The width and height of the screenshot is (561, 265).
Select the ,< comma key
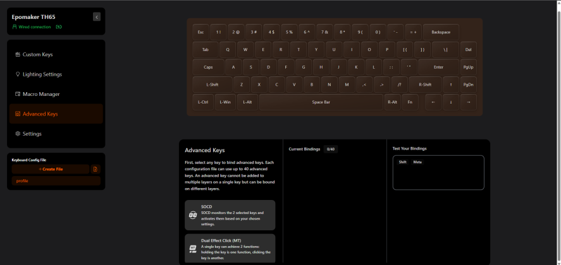tap(364, 85)
